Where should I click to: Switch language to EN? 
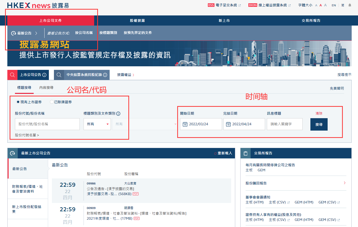click(x=334, y=5)
